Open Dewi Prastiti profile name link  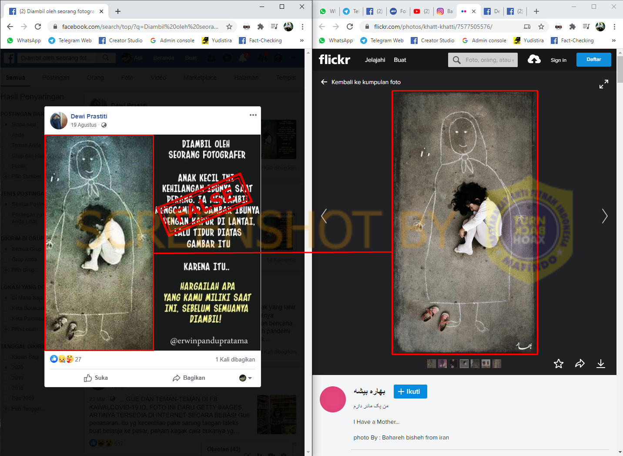(89, 116)
